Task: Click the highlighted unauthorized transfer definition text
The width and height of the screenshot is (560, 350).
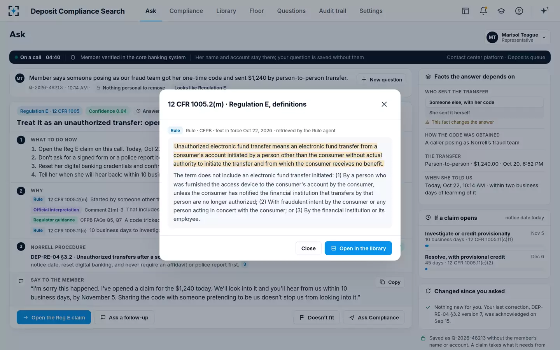Action: (x=278, y=155)
